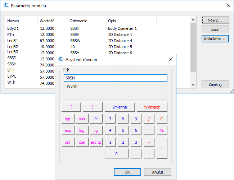The height and width of the screenshot is (180, 234).
Task: Click the parameter list scrollbar thumb
Action: click(193, 47)
